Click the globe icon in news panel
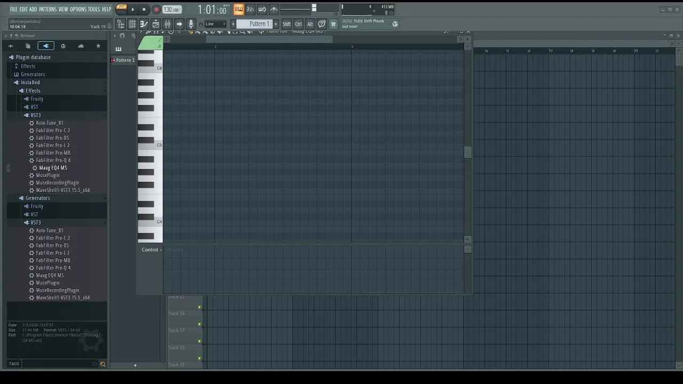 [x=395, y=24]
